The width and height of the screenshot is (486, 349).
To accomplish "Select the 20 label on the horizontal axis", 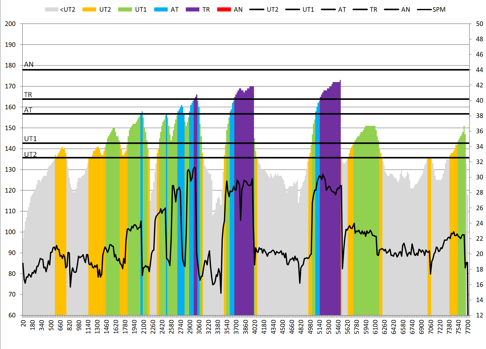I will pos(23,323).
